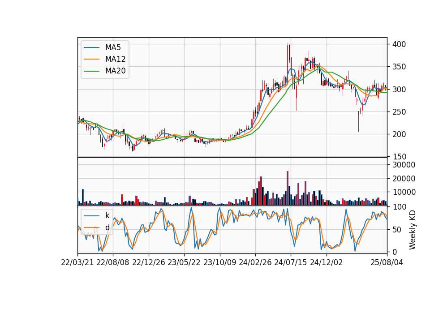Click the 350 price axis tick

(x=399, y=67)
